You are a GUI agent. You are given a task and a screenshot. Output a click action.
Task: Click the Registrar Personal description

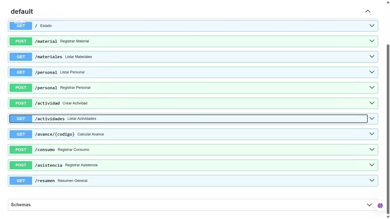click(x=75, y=88)
